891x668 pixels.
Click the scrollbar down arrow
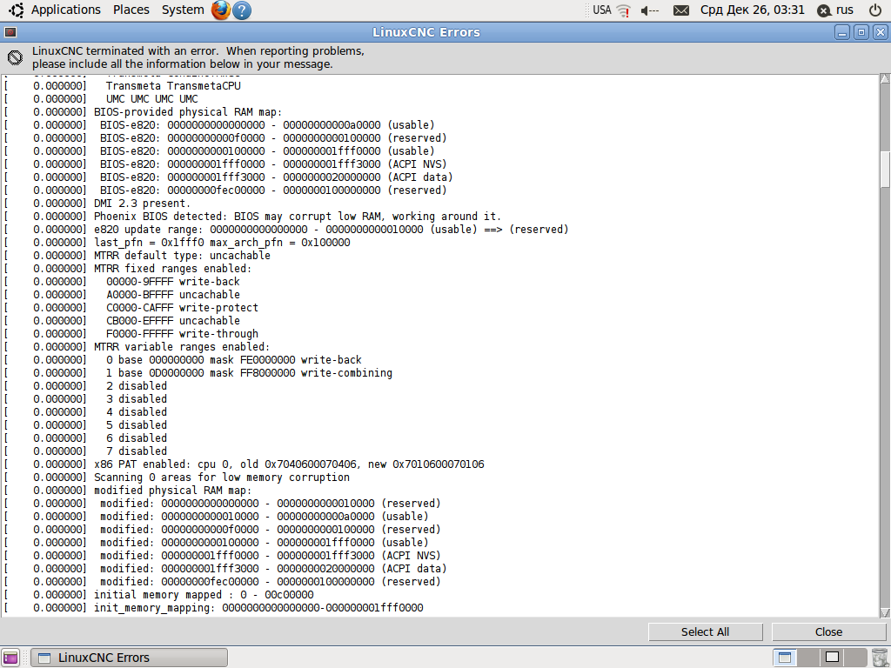coord(885,612)
